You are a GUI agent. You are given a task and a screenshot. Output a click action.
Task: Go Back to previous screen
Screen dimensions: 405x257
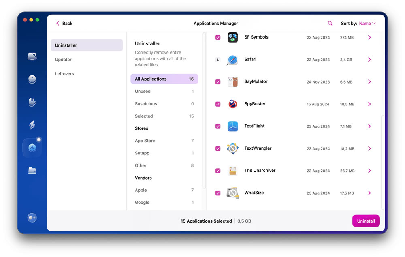[x=64, y=23]
